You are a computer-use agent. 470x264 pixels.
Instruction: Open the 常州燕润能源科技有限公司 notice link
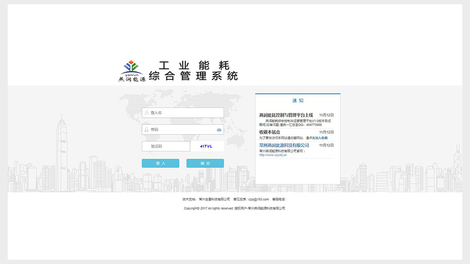coord(284,145)
